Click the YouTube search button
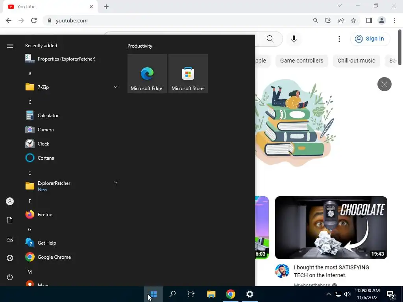Image resolution: width=403 pixels, height=302 pixels. (270, 39)
